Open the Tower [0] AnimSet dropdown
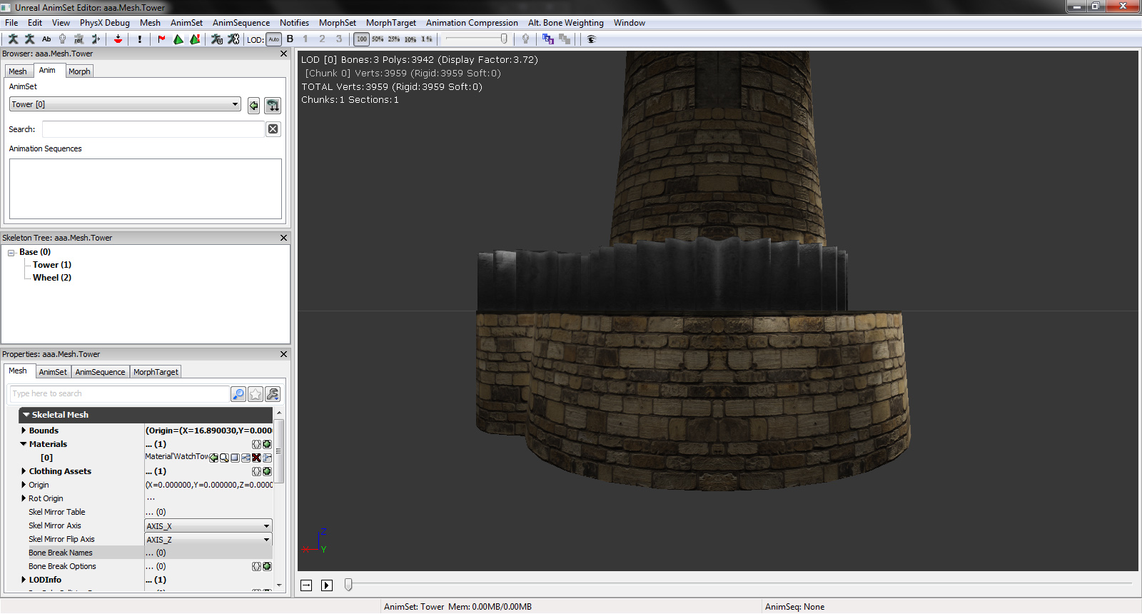Image resolution: width=1142 pixels, height=614 pixels. [125, 104]
